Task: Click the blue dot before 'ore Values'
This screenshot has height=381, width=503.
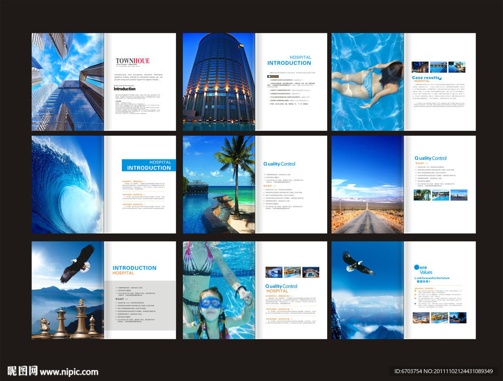Action: pos(417,267)
